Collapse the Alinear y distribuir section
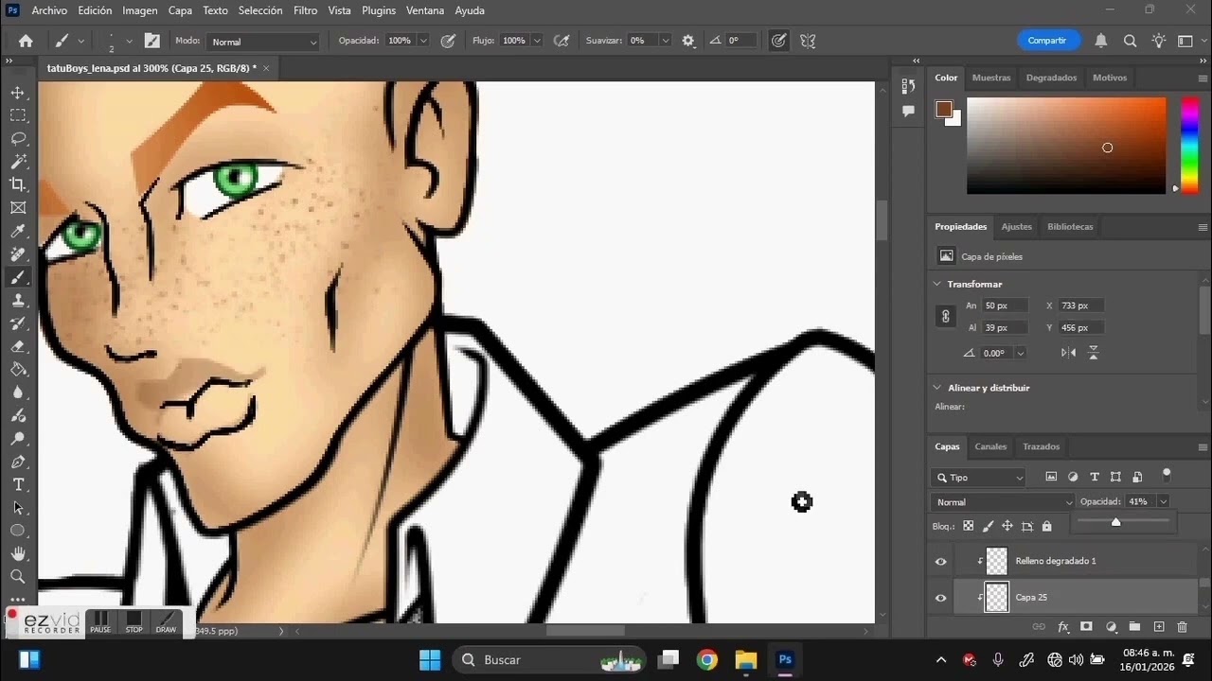Image resolution: width=1212 pixels, height=681 pixels. 937,388
